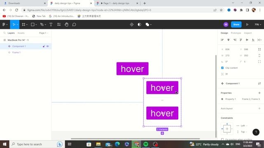Align horizontal centers icon

point(229,40)
